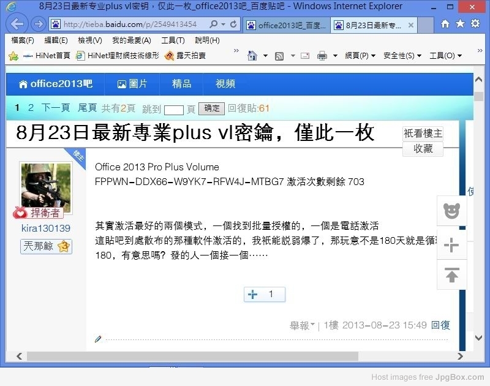490x386 pixels.
Task: Click the back-to-top arrow sidebar icon
Action: [451, 275]
